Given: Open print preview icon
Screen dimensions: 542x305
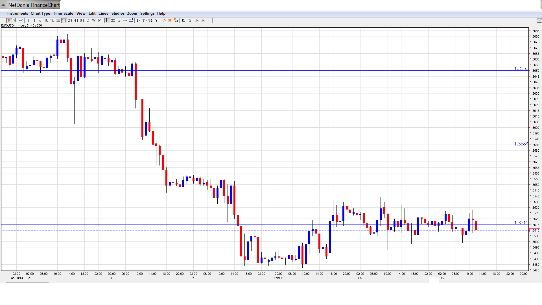Looking at the screenshot, I should coord(190,20).
